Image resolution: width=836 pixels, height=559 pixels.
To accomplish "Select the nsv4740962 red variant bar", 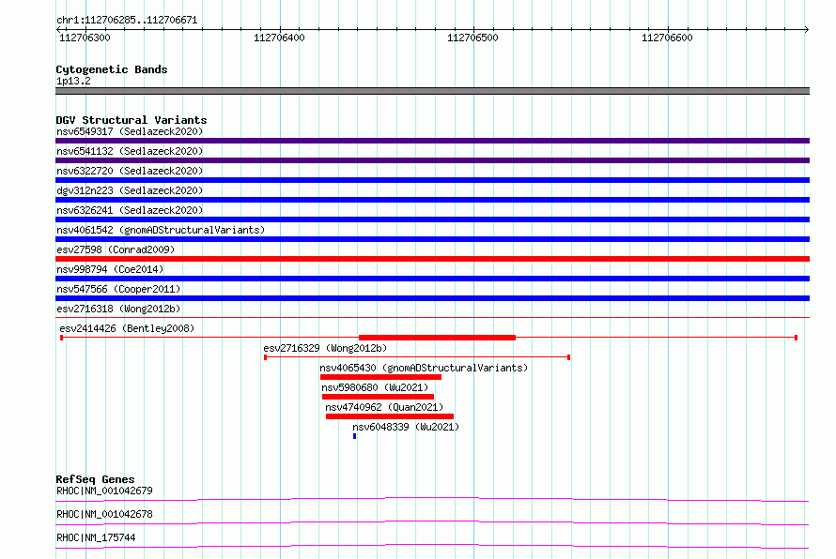I will pyautogui.click(x=390, y=416).
